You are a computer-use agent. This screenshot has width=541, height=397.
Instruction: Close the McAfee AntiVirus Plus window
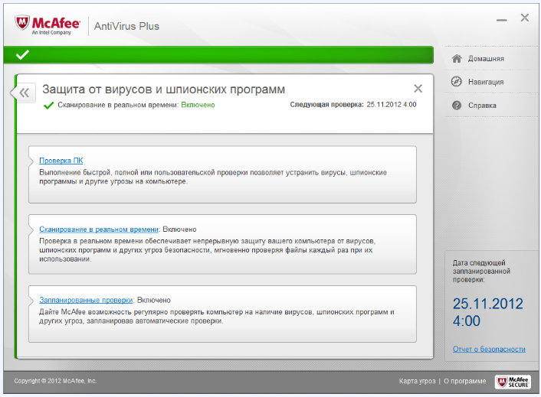(524, 18)
